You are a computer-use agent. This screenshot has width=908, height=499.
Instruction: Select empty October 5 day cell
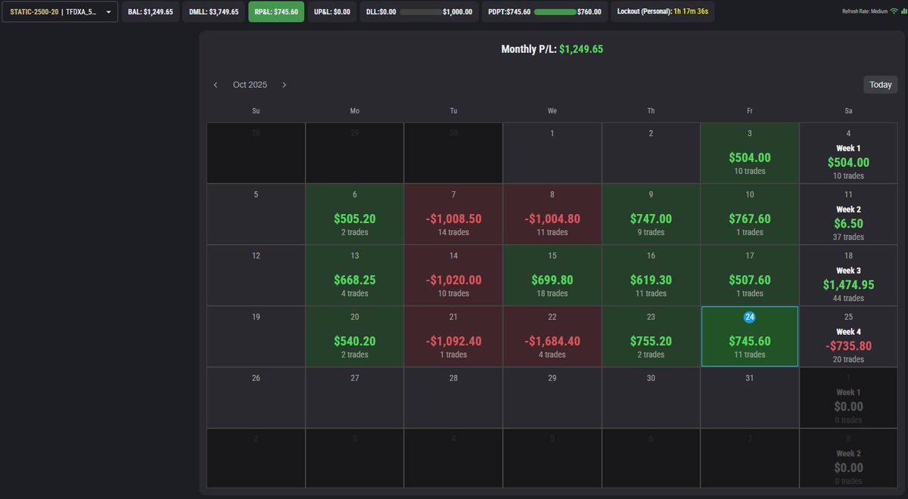[x=256, y=214]
